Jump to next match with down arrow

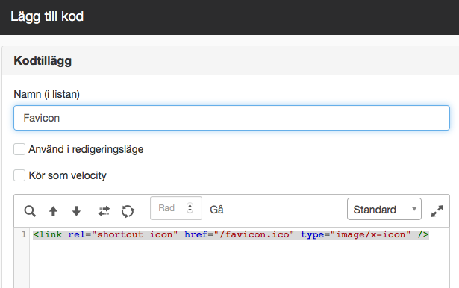pyautogui.click(x=76, y=210)
